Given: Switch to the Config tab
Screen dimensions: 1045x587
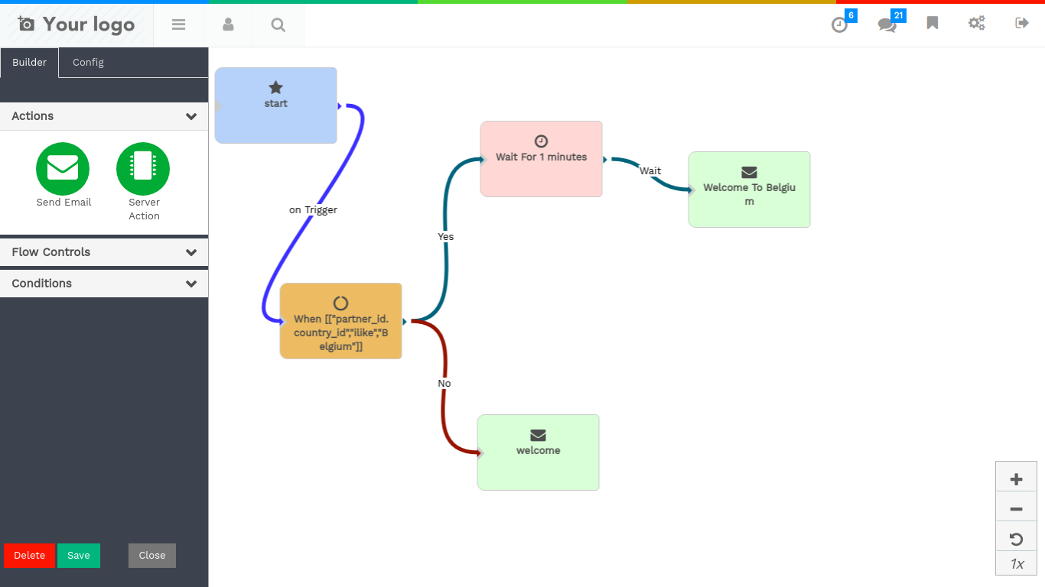Looking at the screenshot, I should (x=88, y=63).
